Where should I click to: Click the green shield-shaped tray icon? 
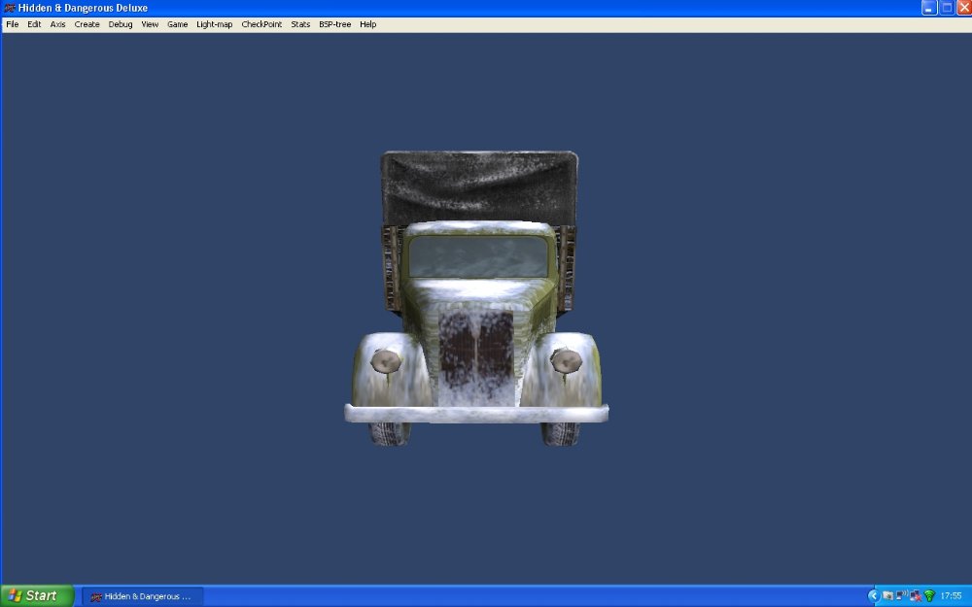point(929,596)
